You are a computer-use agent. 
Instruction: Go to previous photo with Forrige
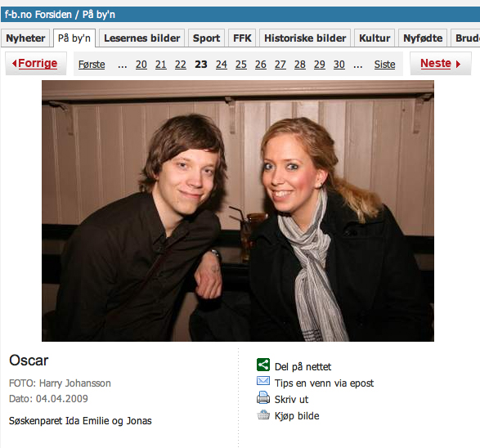(36, 63)
